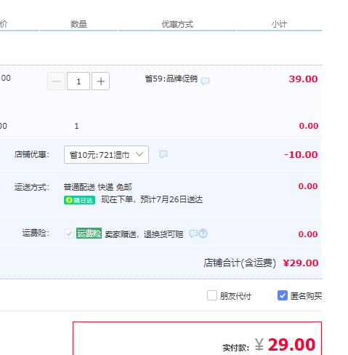Screen dimensions: 348x355
Task: Decrease quantity with the minus button
Action: (x=56, y=81)
